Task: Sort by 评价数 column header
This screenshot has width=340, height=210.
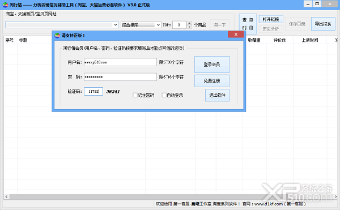Action: tap(279, 40)
